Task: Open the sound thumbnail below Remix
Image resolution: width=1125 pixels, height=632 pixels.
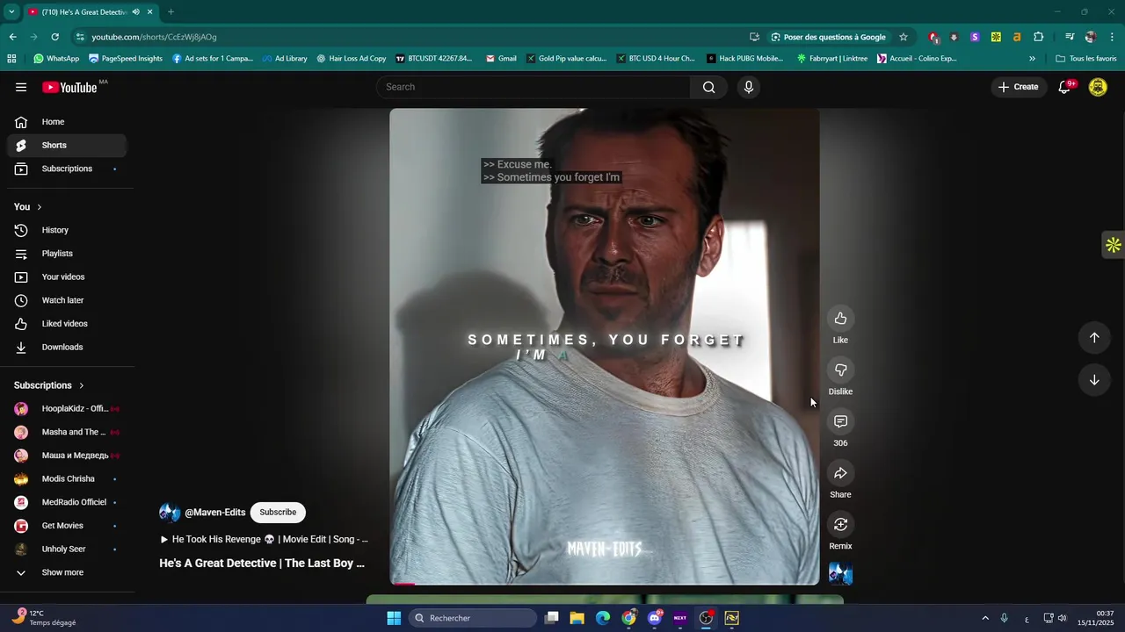Action: pos(840,574)
